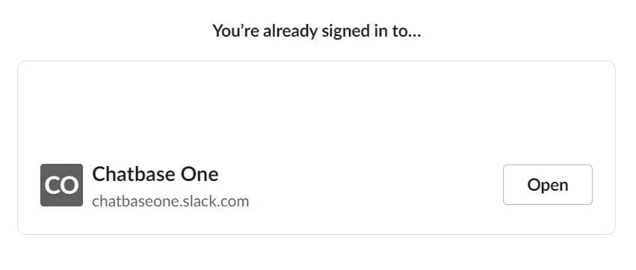Image resolution: width=636 pixels, height=270 pixels.
Task: Click the Open button on the workspace card
Action: click(548, 185)
